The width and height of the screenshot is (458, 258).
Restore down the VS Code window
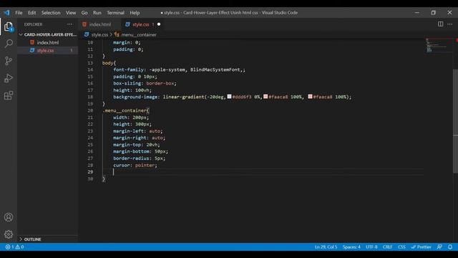pos(433,13)
